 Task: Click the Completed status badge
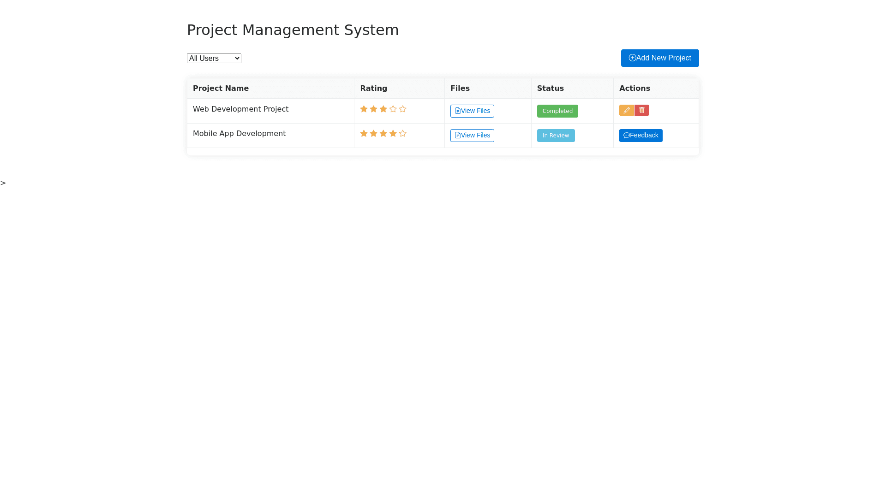[557, 111]
